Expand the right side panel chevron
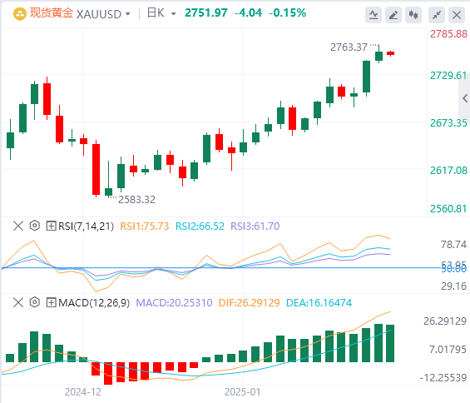 [x=465, y=98]
